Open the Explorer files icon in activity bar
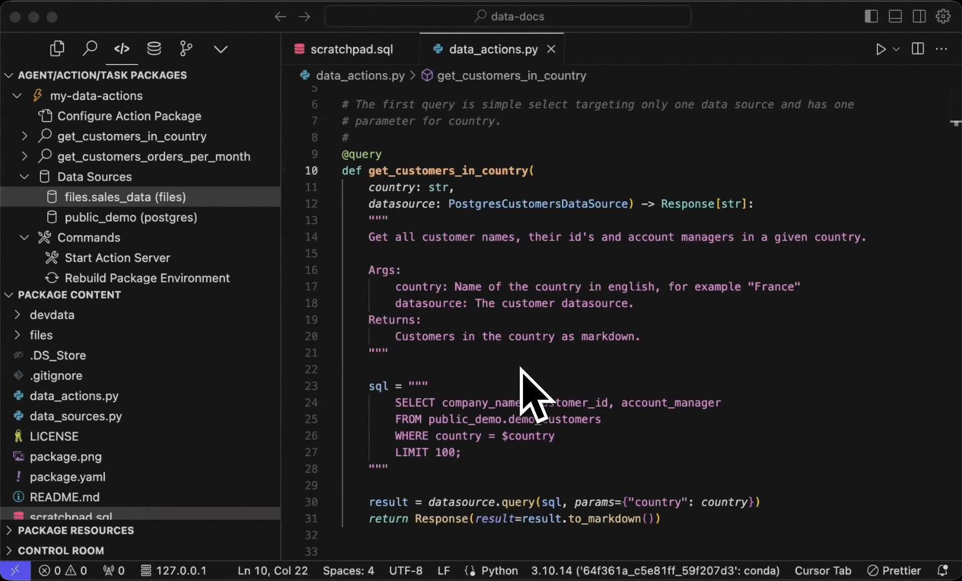This screenshot has height=581, width=962. pos(57,49)
